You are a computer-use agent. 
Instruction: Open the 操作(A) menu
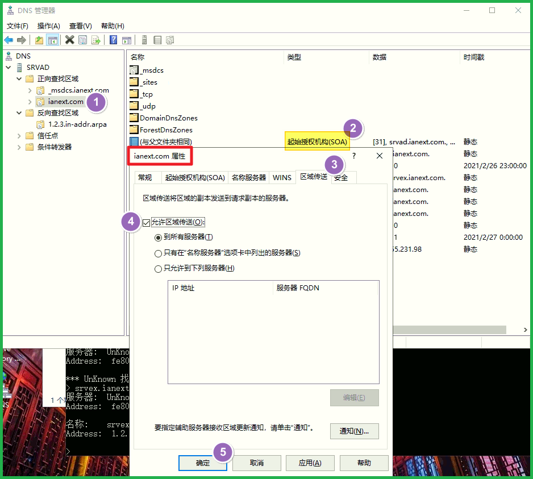(49, 26)
